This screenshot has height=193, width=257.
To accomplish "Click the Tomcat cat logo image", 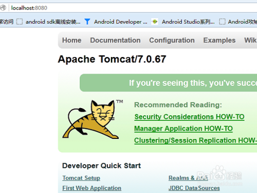I will (x=93, y=119).
